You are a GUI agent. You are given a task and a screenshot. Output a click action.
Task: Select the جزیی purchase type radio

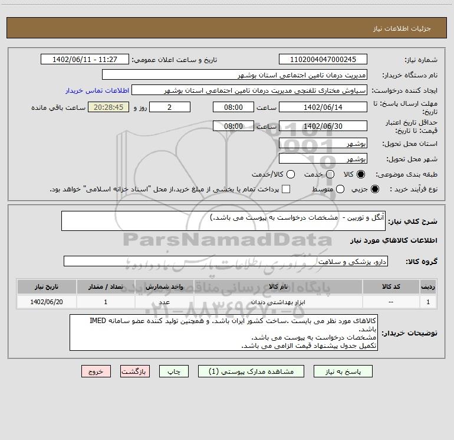pyautogui.click(x=374, y=189)
